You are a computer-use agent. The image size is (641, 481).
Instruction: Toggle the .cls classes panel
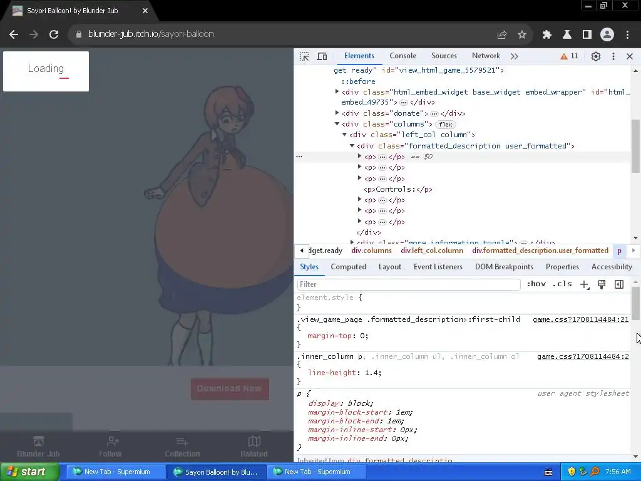(x=562, y=284)
